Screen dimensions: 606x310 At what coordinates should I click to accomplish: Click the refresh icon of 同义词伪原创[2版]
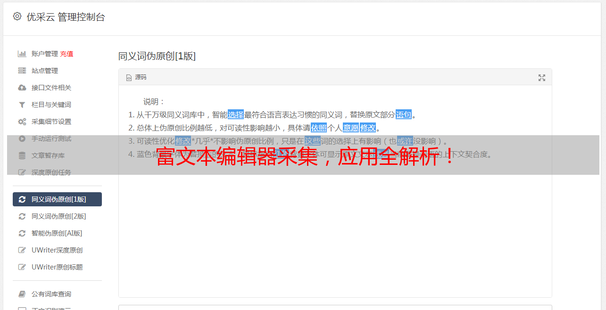pos(22,216)
